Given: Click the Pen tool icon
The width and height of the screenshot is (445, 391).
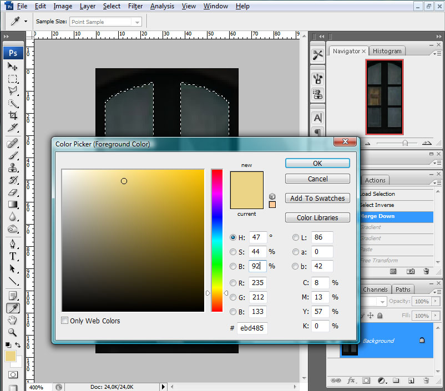Looking at the screenshot, I should click(x=12, y=243).
